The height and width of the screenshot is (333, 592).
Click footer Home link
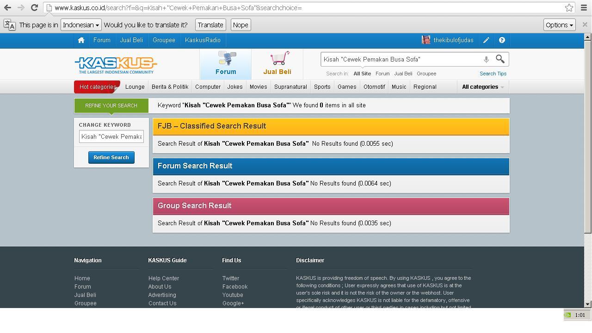click(82, 278)
